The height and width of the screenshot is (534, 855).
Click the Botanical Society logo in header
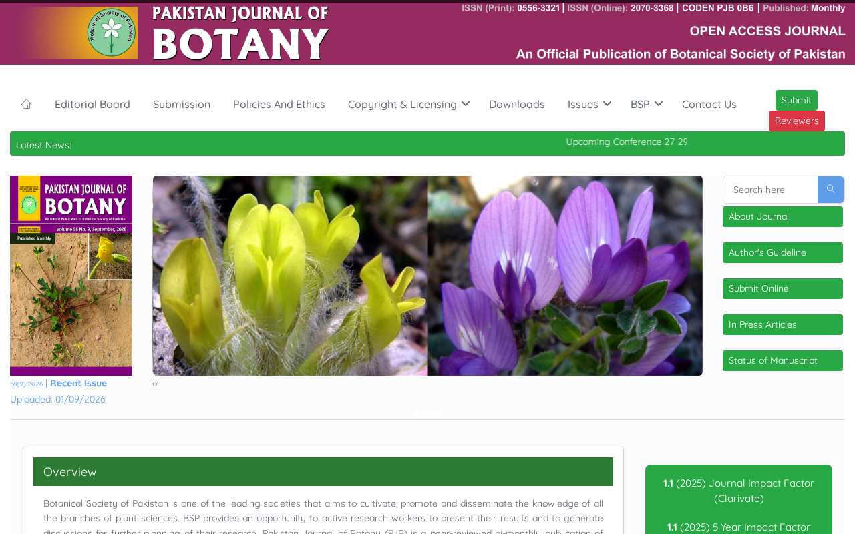pyautogui.click(x=113, y=33)
